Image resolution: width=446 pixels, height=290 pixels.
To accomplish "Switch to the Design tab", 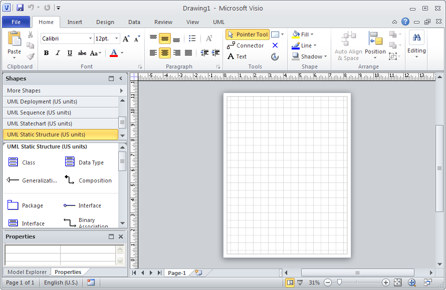I will [105, 22].
